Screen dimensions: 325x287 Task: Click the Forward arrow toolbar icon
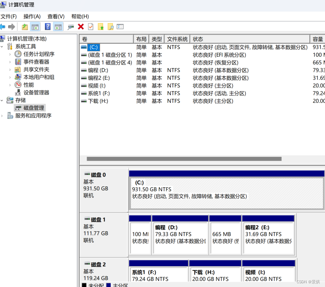[11, 27]
